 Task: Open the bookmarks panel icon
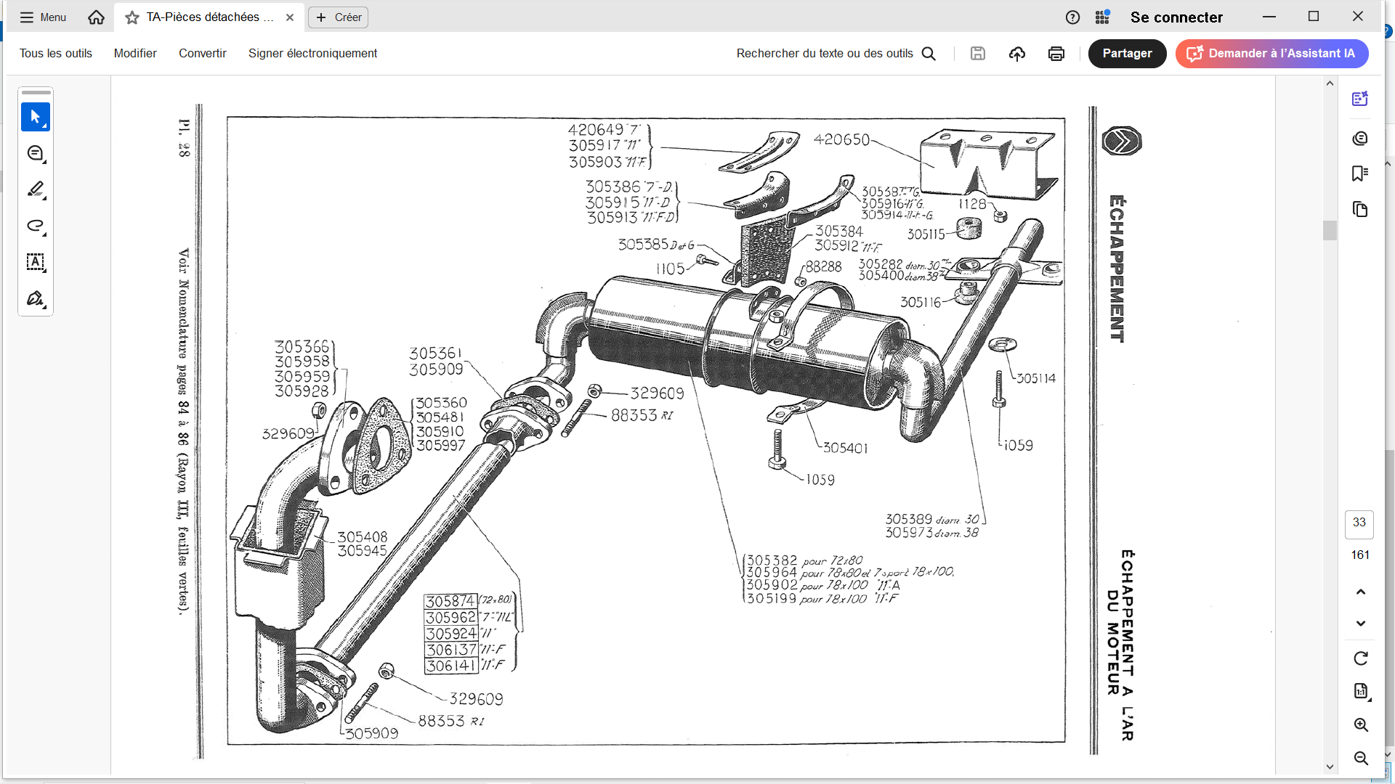tap(1359, 173)
